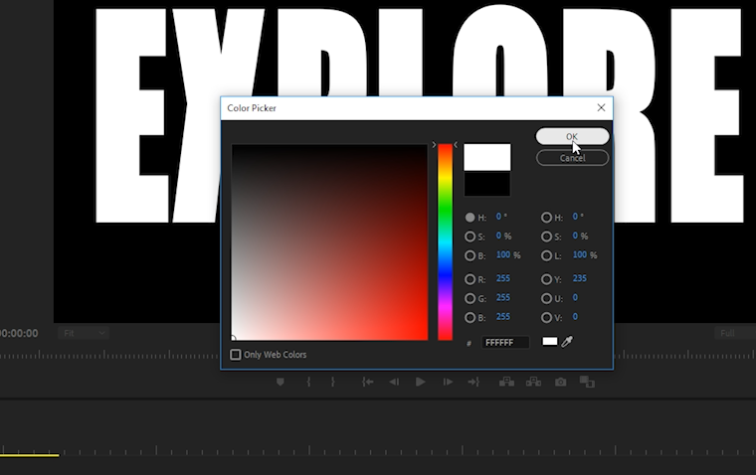Select Red channel radio button
756x475 pixels.
click(x=471, y=279)
